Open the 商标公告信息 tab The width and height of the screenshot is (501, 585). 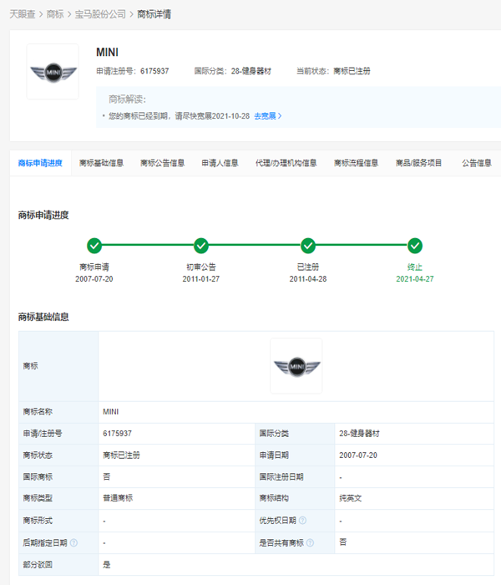pos(162,163)
